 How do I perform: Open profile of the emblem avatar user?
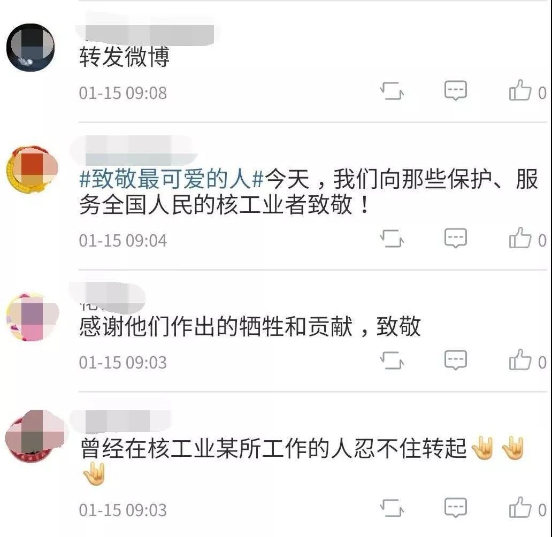coord(32,170)
